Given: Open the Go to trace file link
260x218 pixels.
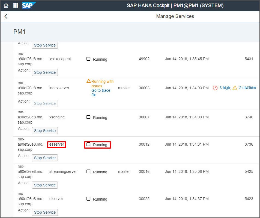Looking at the screenshot, I should click(x=101, y=93).
